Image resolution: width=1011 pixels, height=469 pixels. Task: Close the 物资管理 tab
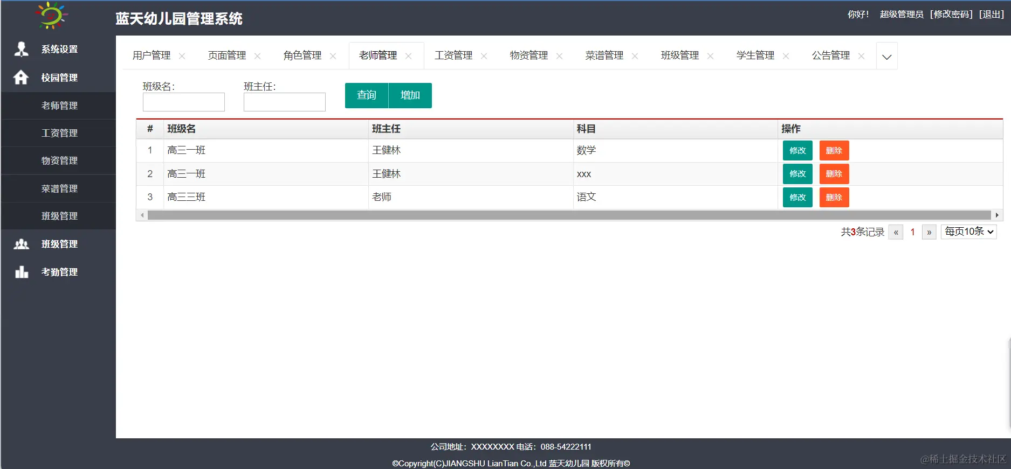[560, 56]
